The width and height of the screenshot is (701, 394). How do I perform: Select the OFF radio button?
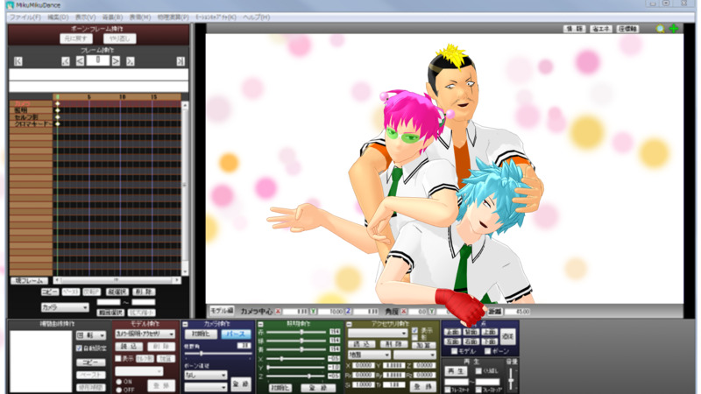coord(119,390)
